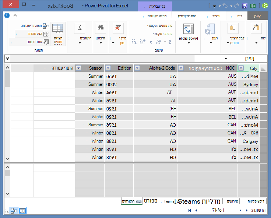Open name box [עיר] dropdown arrow

(x=226, y=59)
